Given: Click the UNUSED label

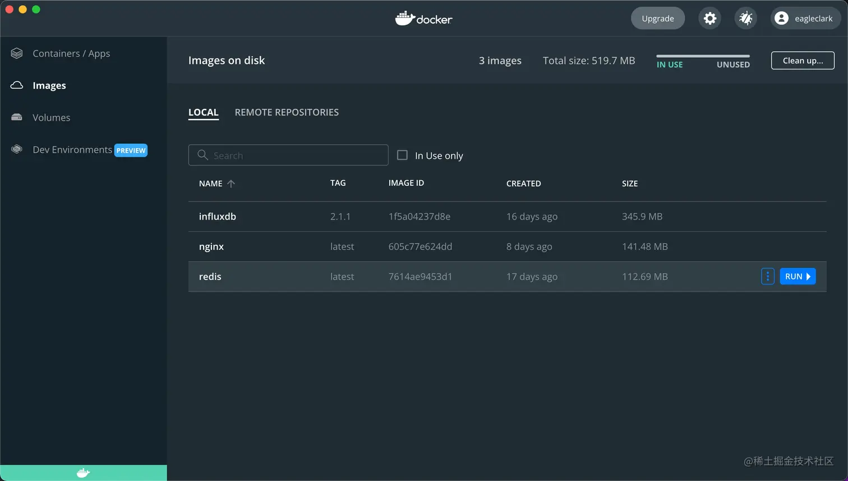Looking at the screenshot, I should [733, 65].
